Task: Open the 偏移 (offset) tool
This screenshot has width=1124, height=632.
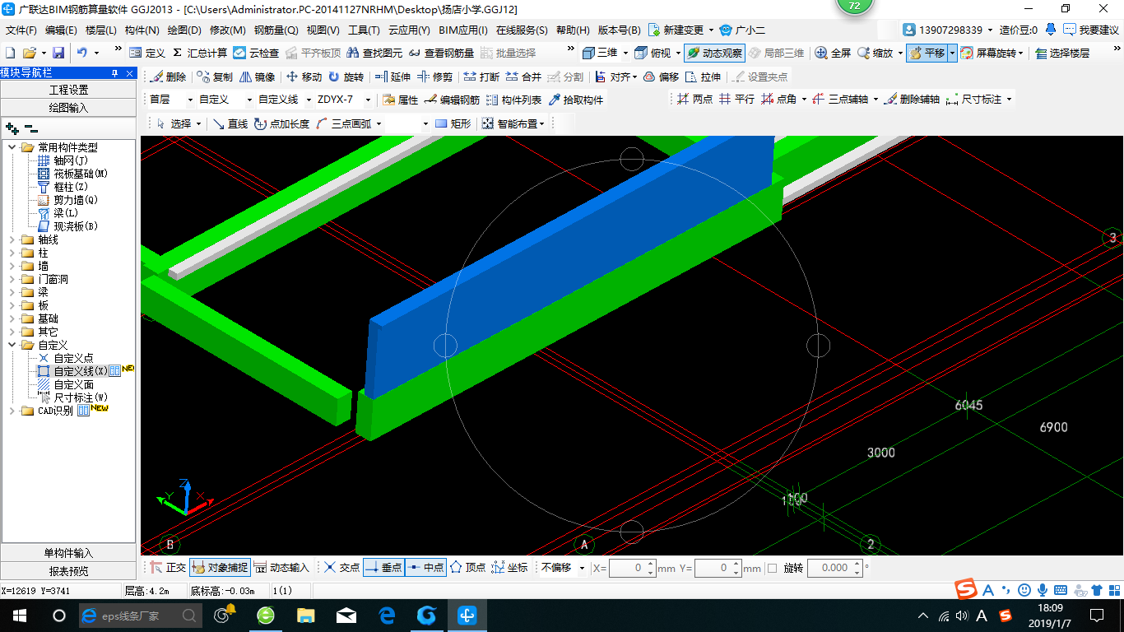Action: (x=661, y=77)
